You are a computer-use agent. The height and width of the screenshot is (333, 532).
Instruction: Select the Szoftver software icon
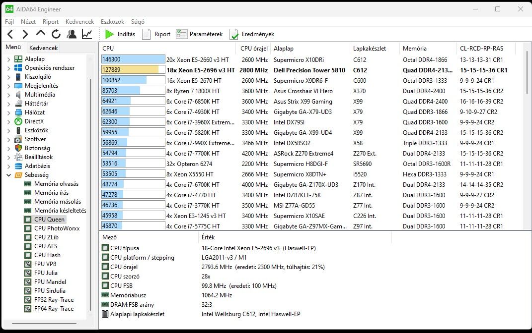pyautogui.click(x=18, y=139)
